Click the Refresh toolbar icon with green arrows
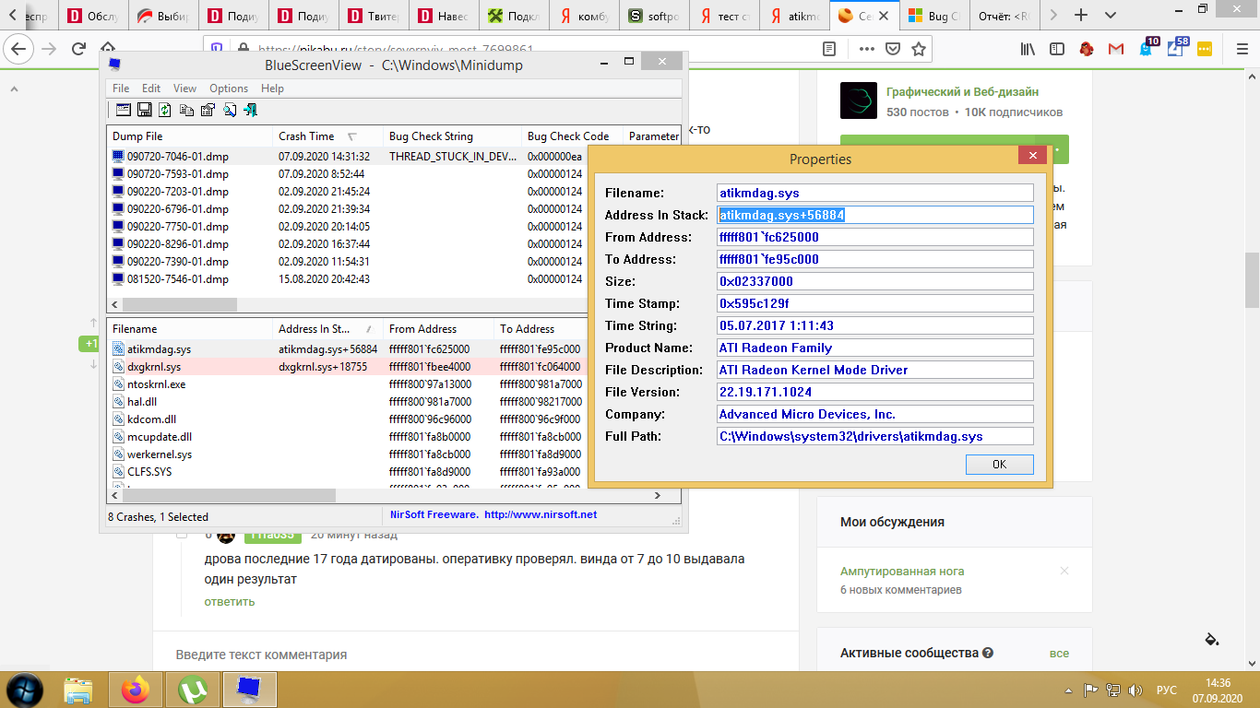This screenshot has height=708, width=1260. point(165,110)
